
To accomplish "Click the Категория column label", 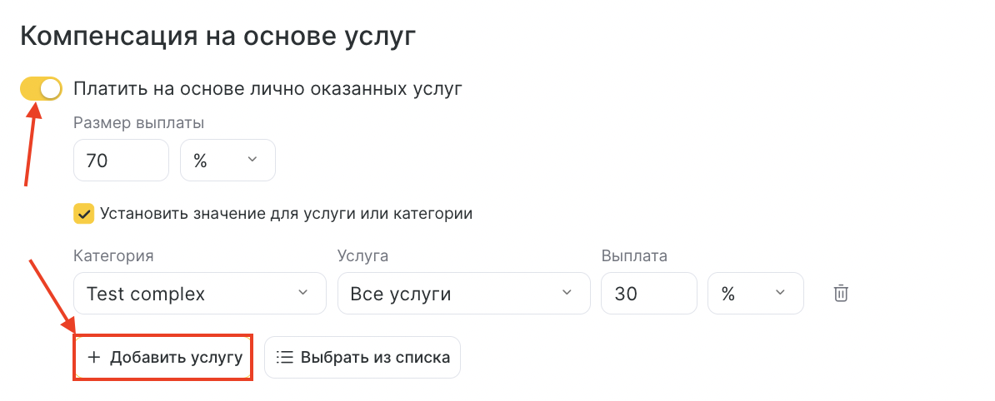I will coord(113,256).
